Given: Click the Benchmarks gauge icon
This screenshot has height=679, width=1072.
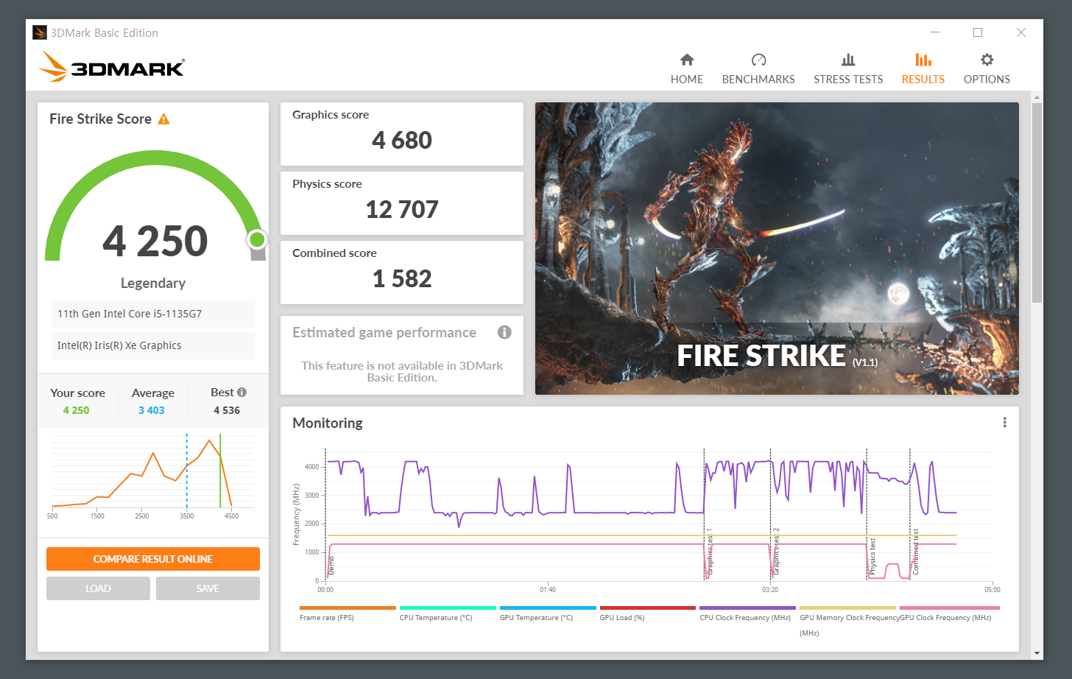Looking at the screenshot, I should point(758,60).
